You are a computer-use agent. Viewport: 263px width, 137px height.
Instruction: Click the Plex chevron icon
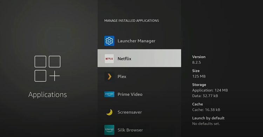coord(109,76)
